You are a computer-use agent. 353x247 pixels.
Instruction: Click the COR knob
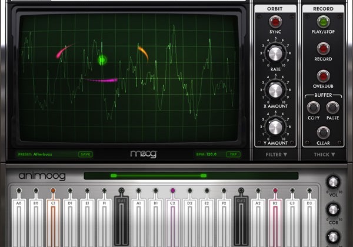333,210
